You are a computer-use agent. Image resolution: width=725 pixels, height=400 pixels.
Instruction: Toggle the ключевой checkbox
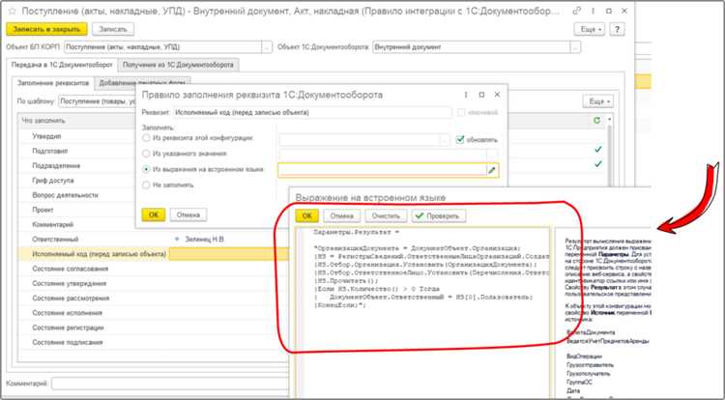[460, 112]
